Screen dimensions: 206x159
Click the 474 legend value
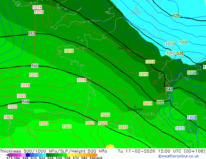pos(9,158)
